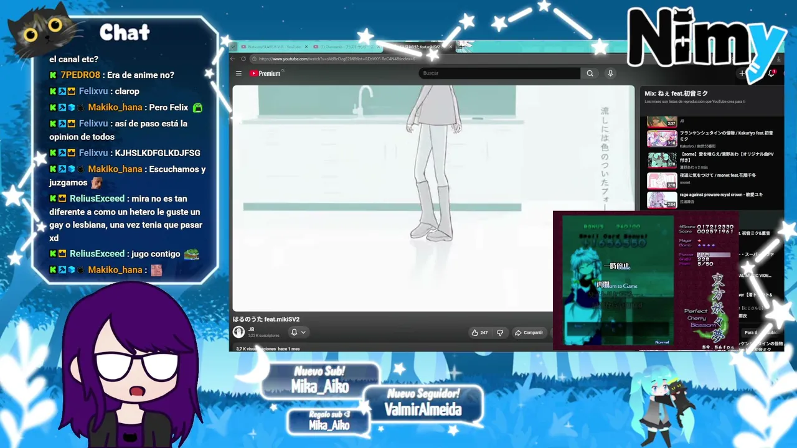
Task: Click username 7PEDRO8 in chat
Action: click(80, 75)
